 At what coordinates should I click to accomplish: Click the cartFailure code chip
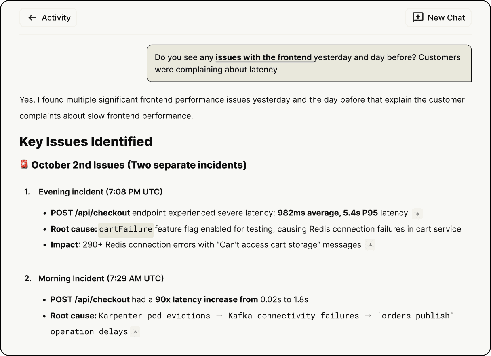pyautogui.click(x=126, y=229)
